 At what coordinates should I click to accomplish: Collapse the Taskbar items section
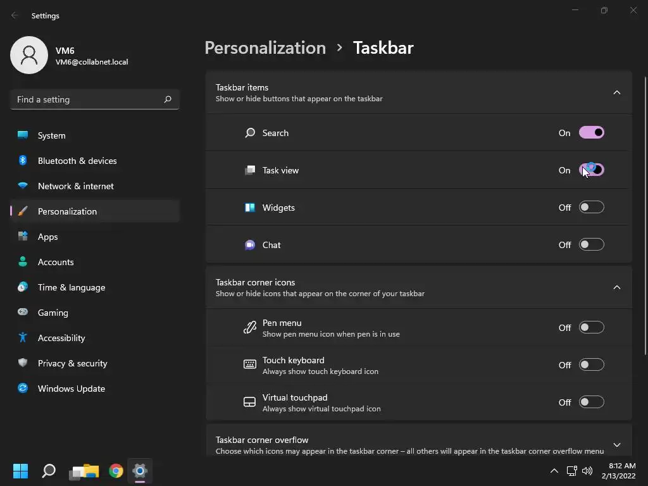click(617, 92)
